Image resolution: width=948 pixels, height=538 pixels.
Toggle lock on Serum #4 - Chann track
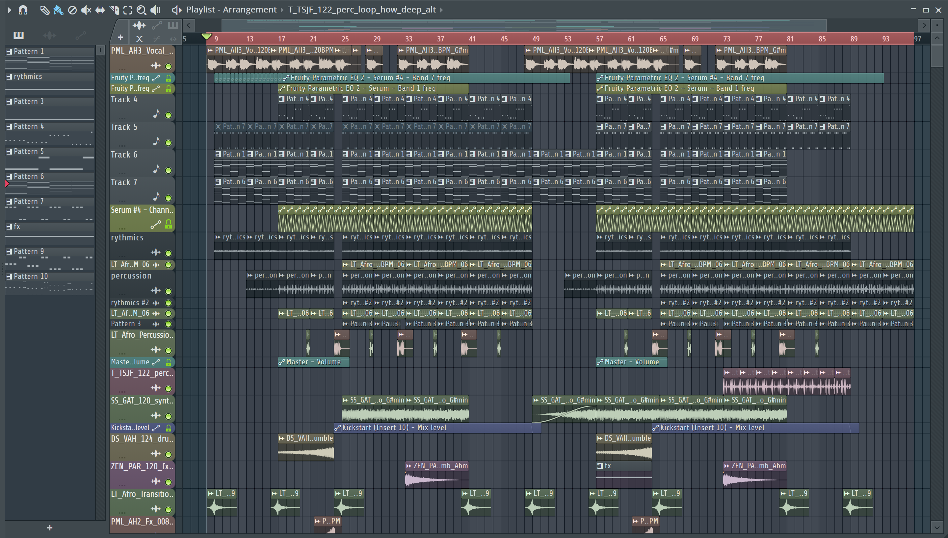[168, 224]
